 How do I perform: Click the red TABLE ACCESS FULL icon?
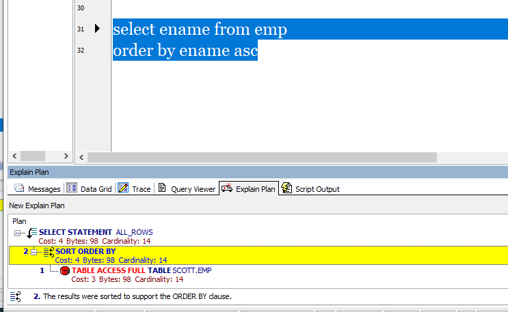pyautogui.click(x=65, y=270)
